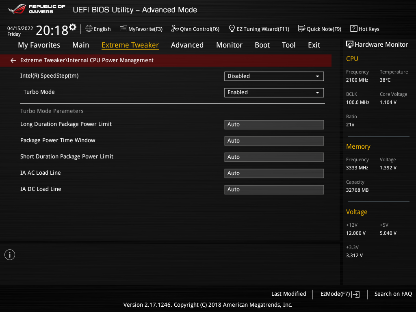Click the Hardware Monitor screen icon
Image resolution: width=416 pixels, height=312 pixels.
[x=350, y=44]
